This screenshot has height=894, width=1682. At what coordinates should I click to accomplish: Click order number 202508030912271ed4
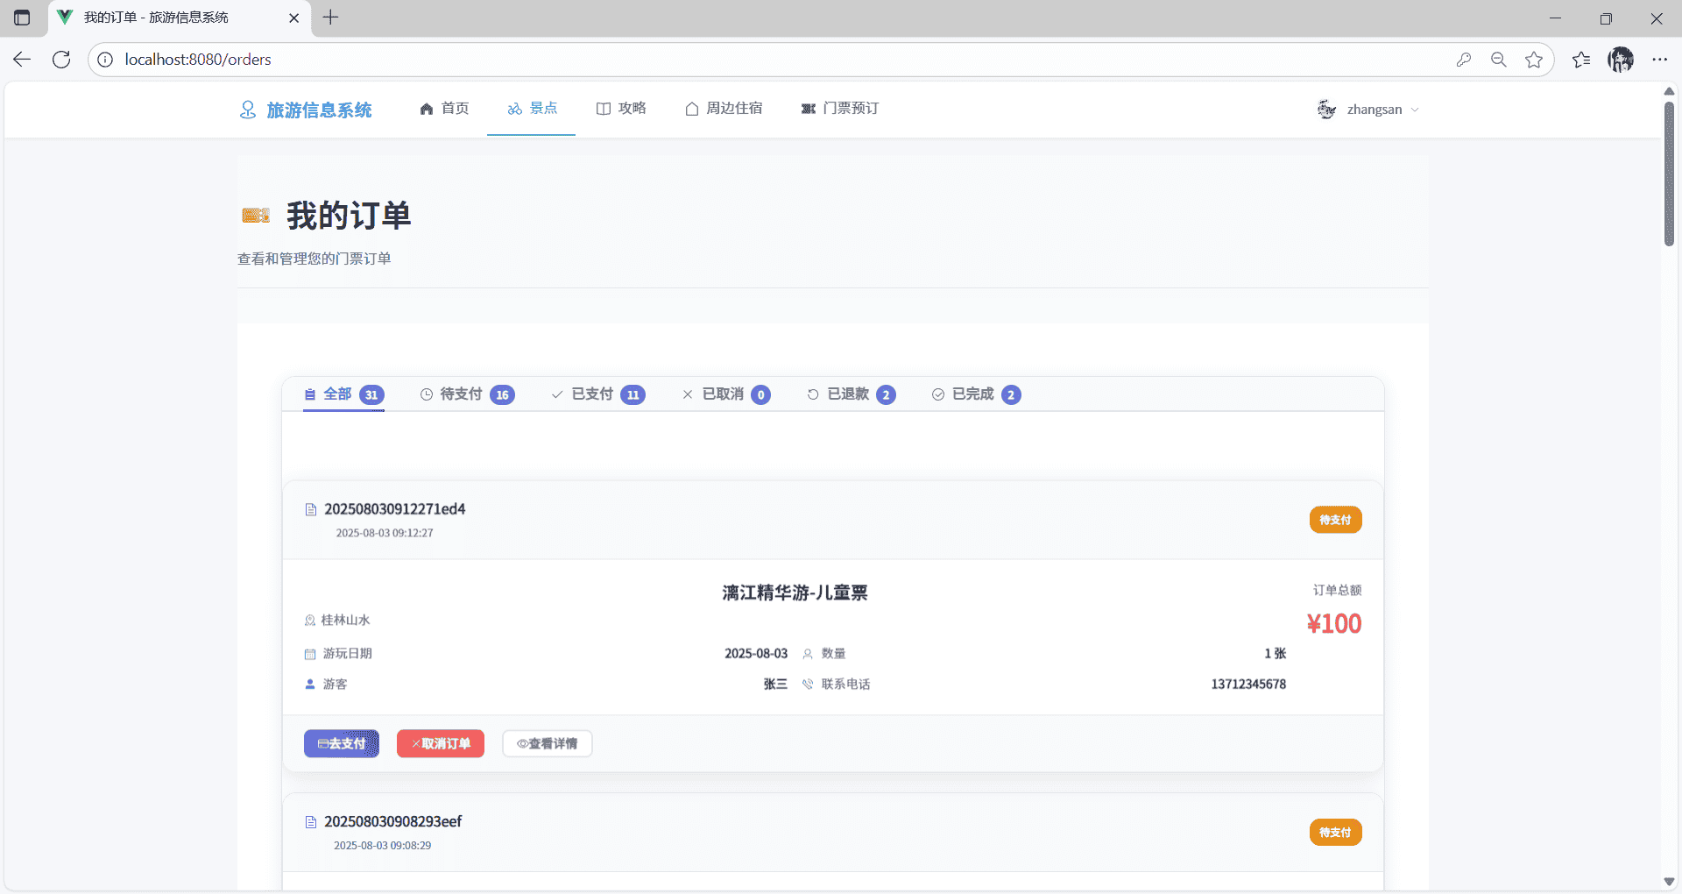coord(395,509)
